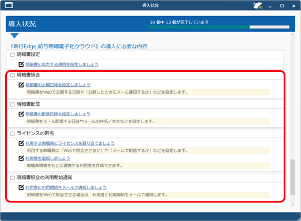Check the 明細書照会の利用開始通知 checkbox
Image resolution: width=301 pixels, height=221 pixels.
[13, 178]
